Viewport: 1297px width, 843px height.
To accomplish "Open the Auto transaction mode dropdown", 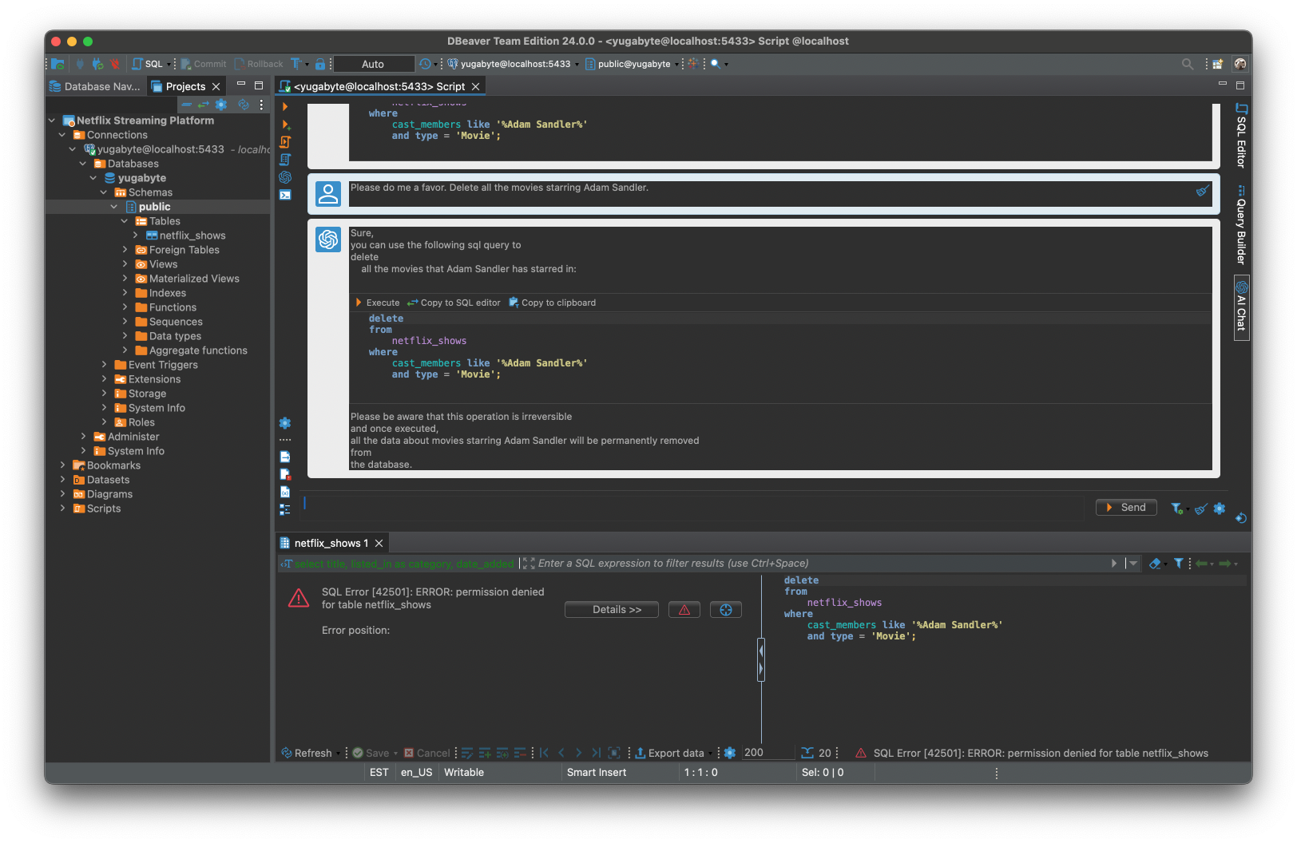I will pyautogui.click(x=374, y=64).
